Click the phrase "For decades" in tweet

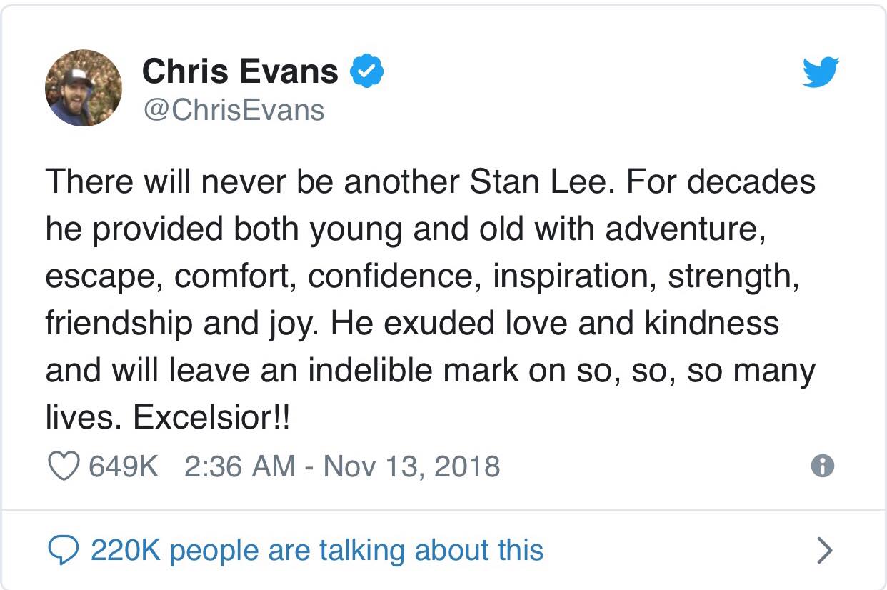[x=721, y=182]
